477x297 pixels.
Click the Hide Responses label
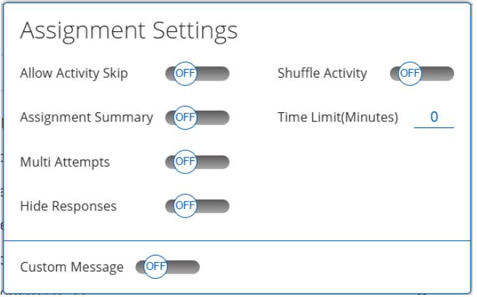(68, 206)
